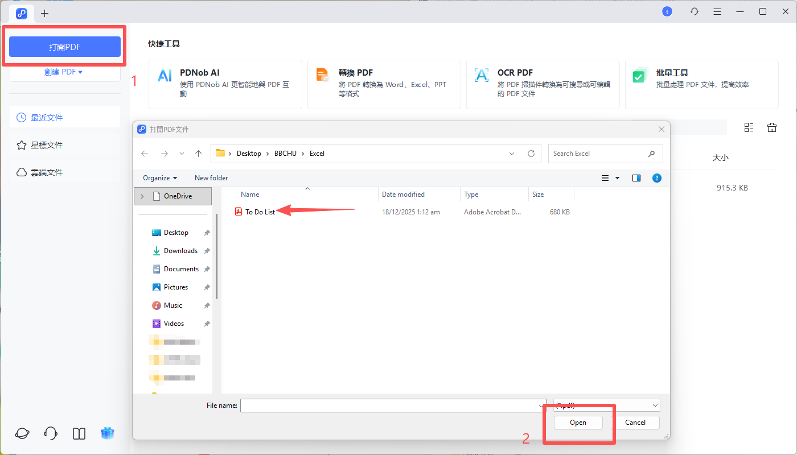Viewport: 797px width, 455px height.
Task: Click the gift box icon in sidebar
Action: (x=108, y=433)
